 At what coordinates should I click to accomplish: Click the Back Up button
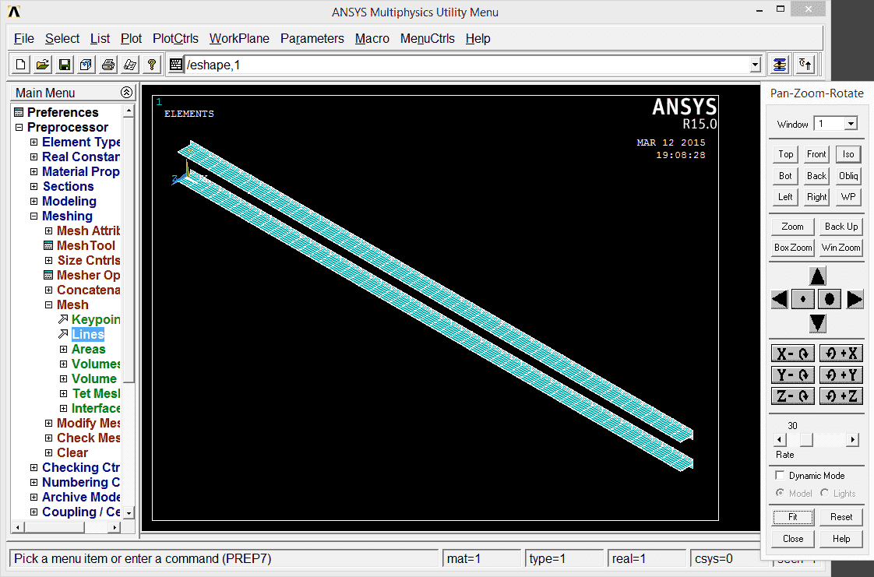coord(841,226)
